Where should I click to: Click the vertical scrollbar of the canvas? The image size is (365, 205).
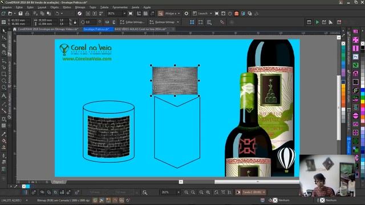(339, 108)
